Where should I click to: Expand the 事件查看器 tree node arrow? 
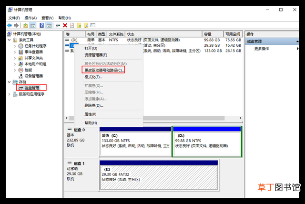point(15,52)
